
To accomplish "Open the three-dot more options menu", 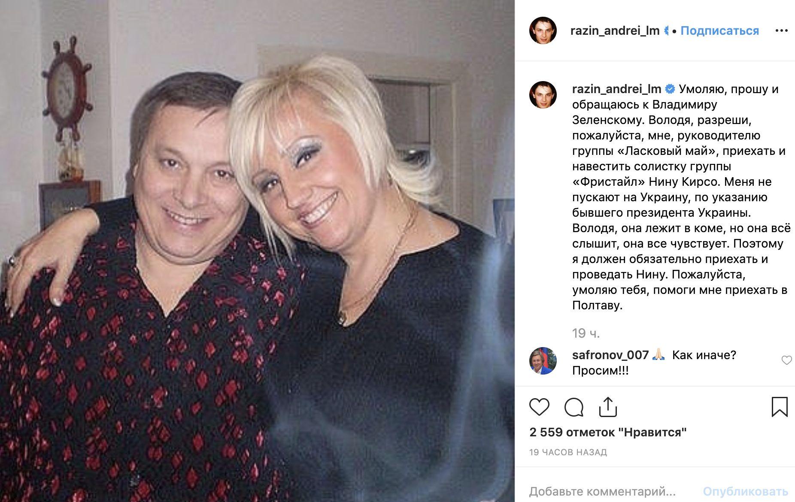I will click(x=781, y=31).
